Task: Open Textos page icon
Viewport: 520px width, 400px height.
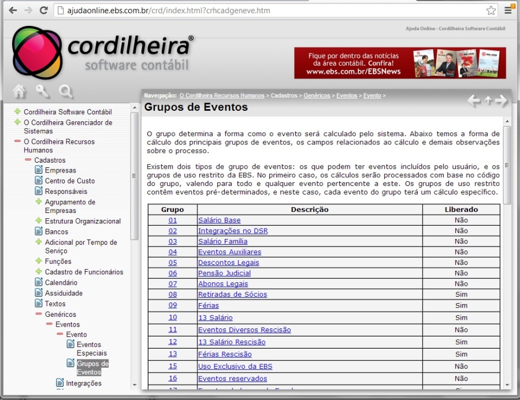Action: coord(39,303)
